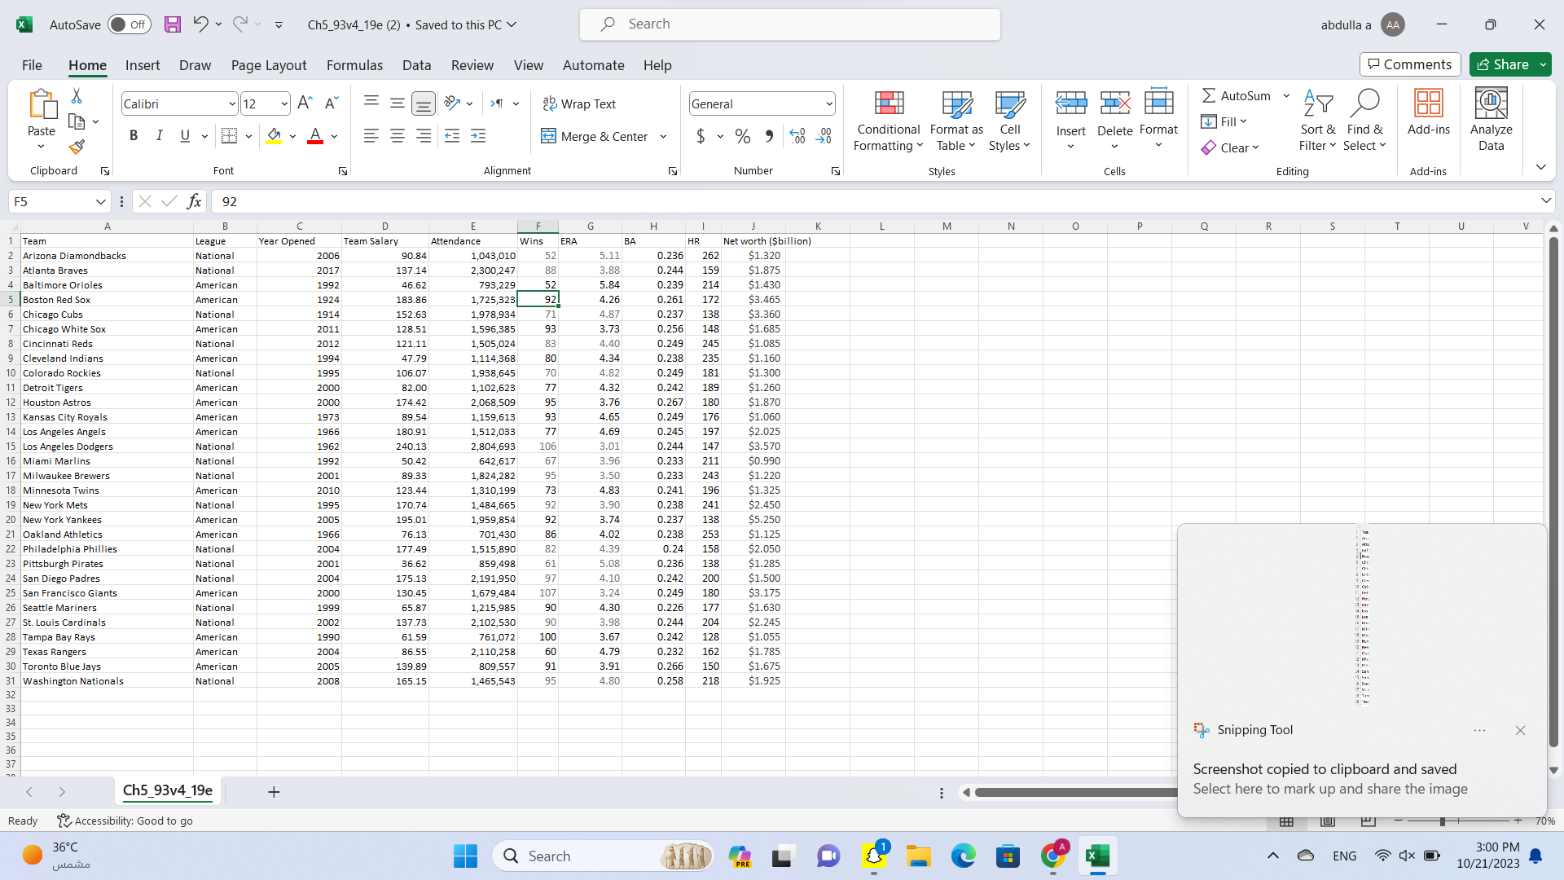Toggle Bottom Align button
Viewport: 1564px width, 880px height.
pos(424,103)
